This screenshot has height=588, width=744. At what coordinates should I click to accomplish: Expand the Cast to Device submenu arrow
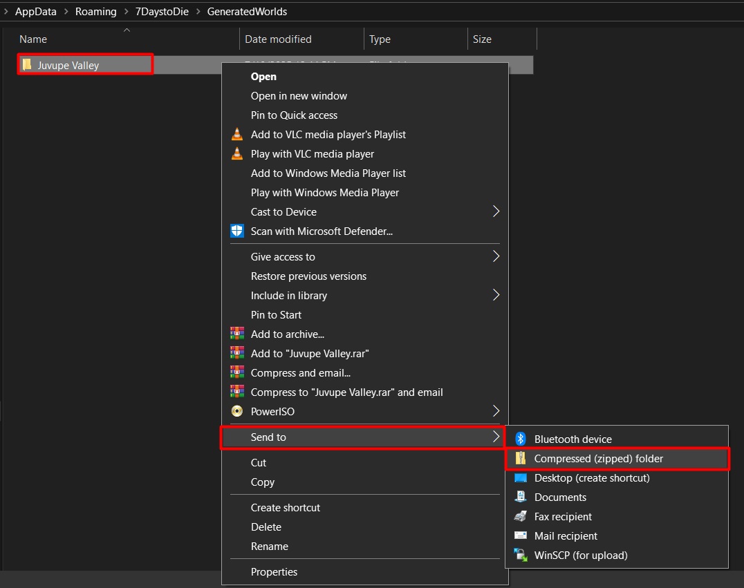(x=495, y=212)
